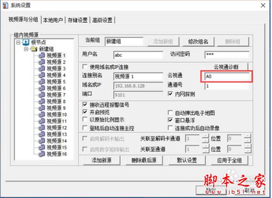Click the 连接别名 input field
The width and height of the screenshot is (272, 198).
138,76
